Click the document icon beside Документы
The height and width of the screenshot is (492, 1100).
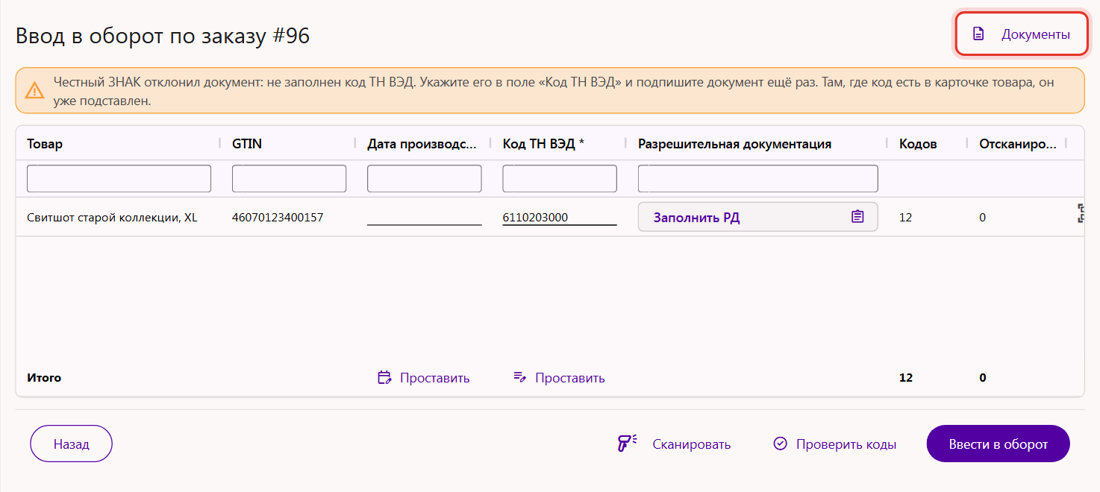tap(978, 34)
